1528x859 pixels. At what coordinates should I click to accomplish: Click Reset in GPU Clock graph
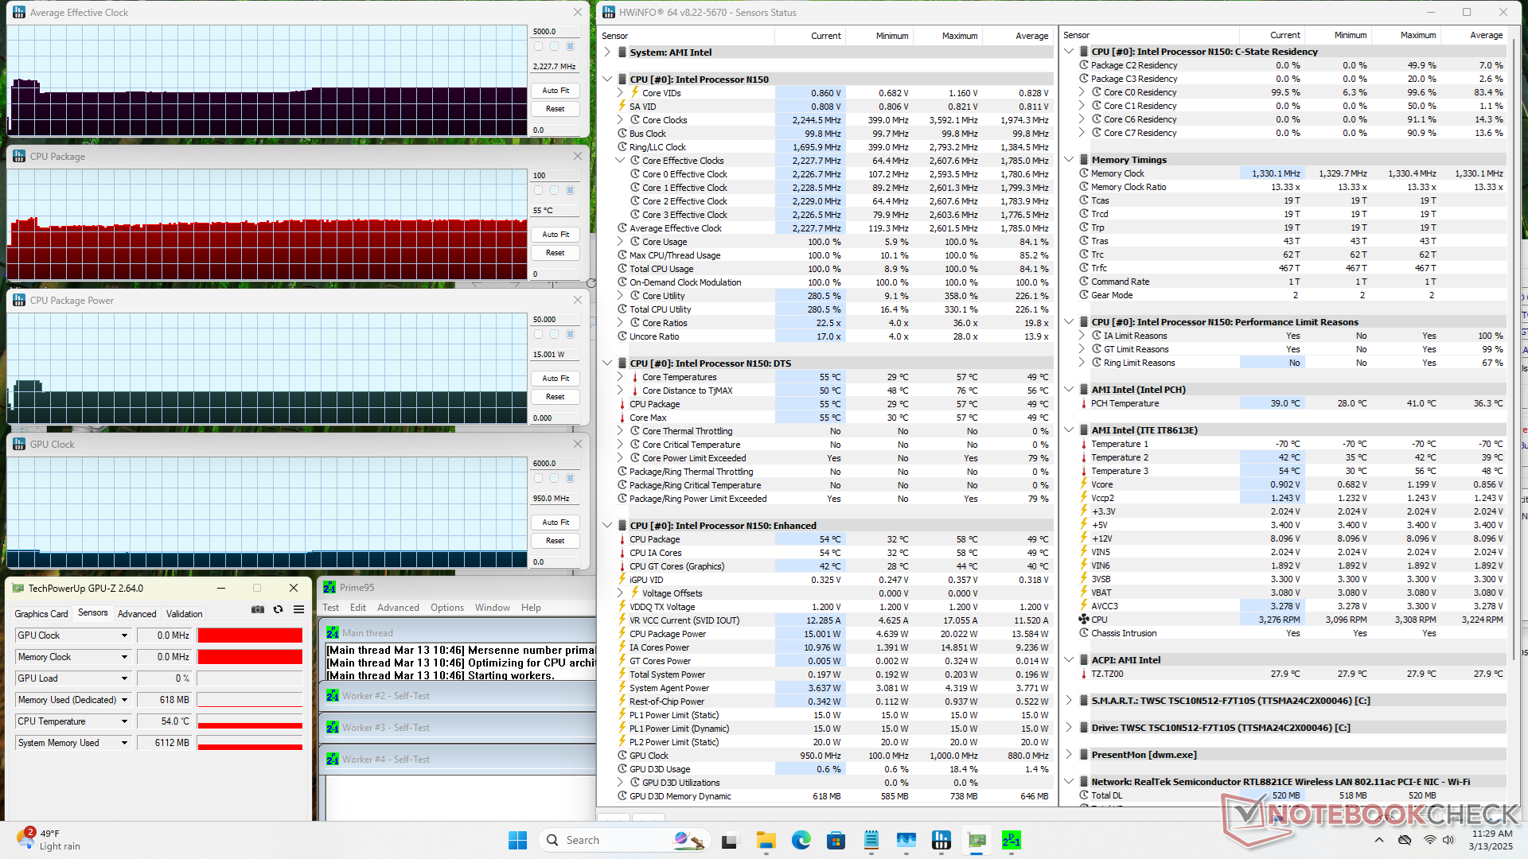pos(555,541)
